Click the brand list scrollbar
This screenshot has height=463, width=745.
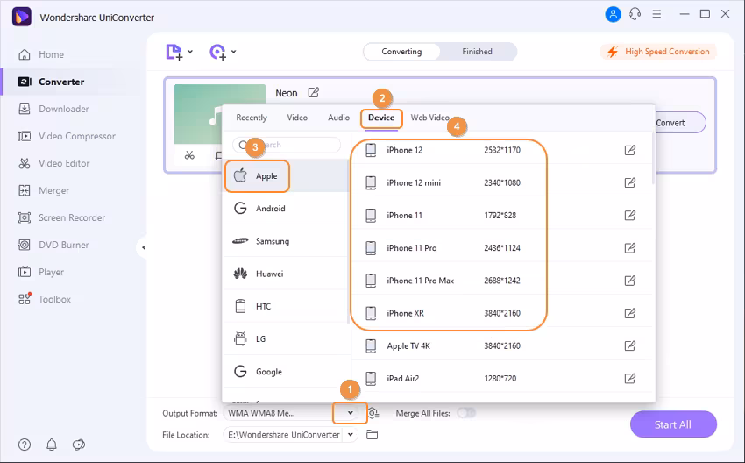point(349,242)
